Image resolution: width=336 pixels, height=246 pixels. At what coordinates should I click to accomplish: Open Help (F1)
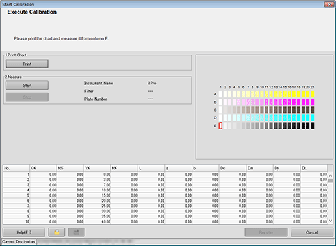(x=24, y=232)
